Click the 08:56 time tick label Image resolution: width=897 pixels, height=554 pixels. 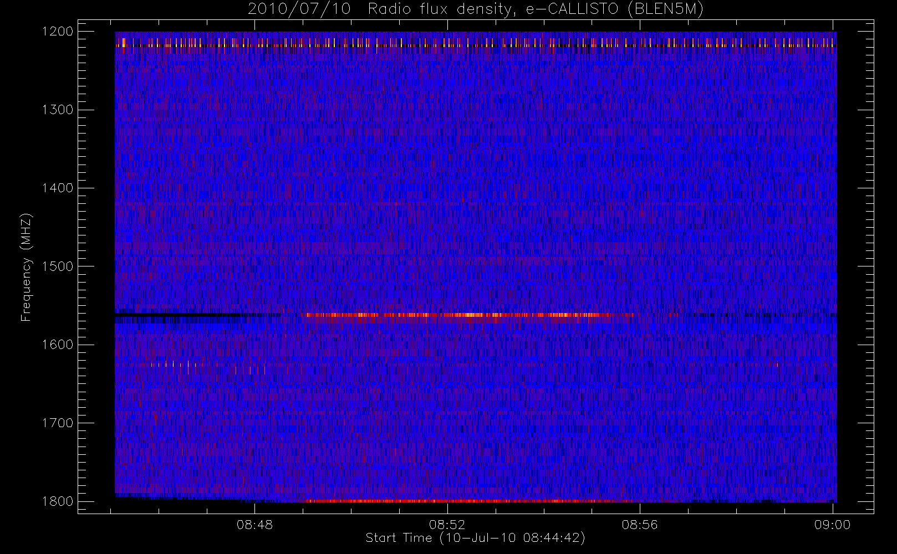point(640,524)
